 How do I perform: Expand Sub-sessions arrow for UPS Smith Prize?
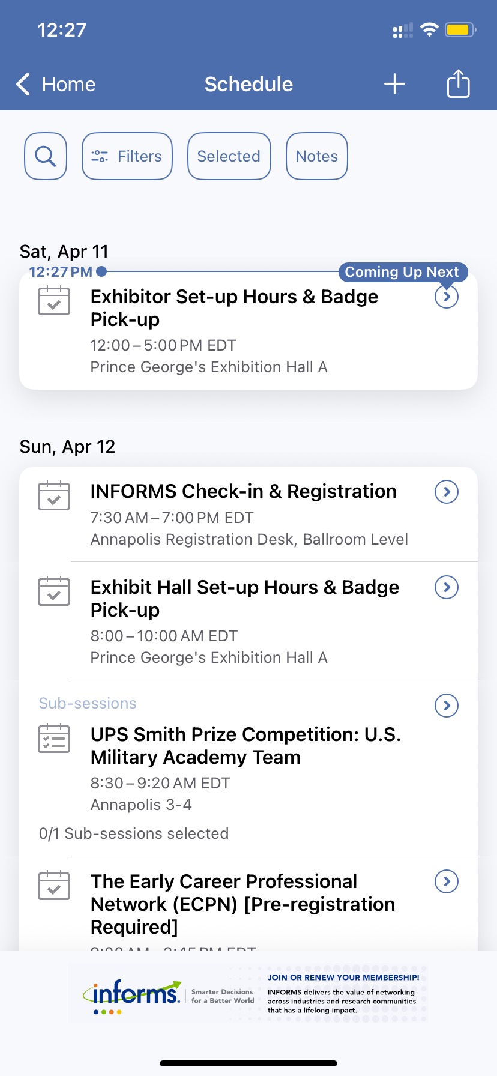pyautogui.click(x=447, y=706)
